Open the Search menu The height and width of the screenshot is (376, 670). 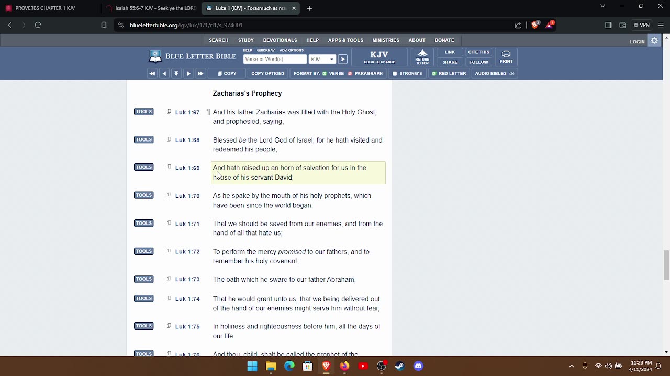[219, 40]
